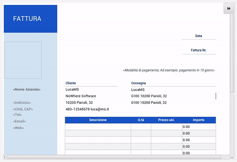Click the <Città, CAP> placeholder
The image size is (237, 162).
point(23,109)
